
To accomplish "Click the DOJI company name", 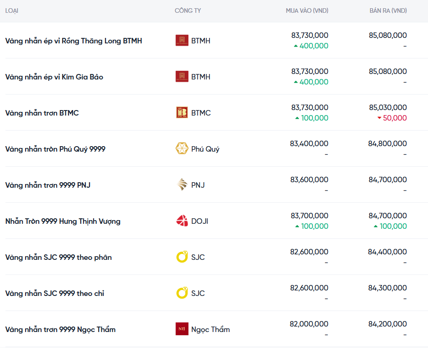I will coord(199,221).
